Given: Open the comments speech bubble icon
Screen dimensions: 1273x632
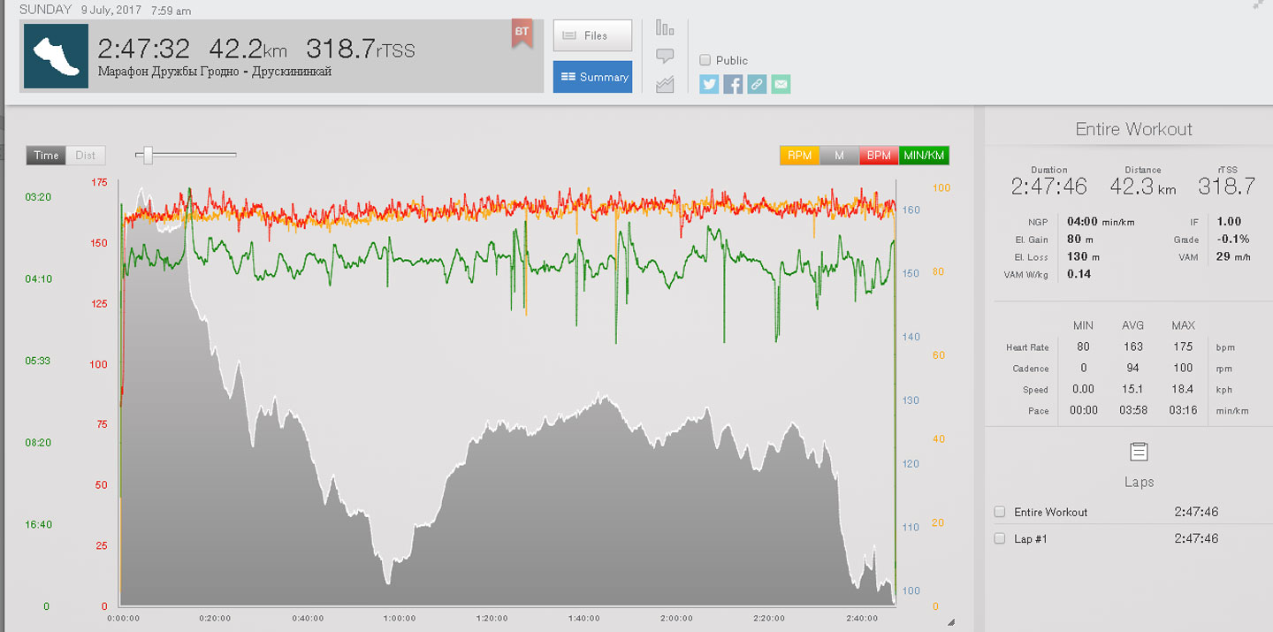Looking at the screenshot, I should 665,57.
